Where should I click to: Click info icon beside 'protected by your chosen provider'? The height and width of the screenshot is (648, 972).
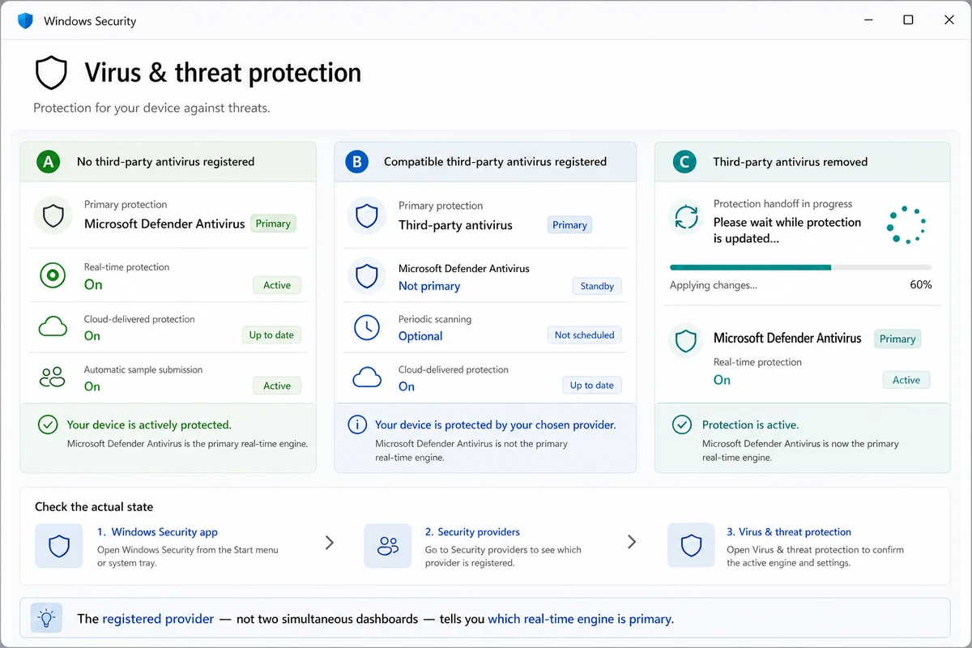[x=357, y=425]
